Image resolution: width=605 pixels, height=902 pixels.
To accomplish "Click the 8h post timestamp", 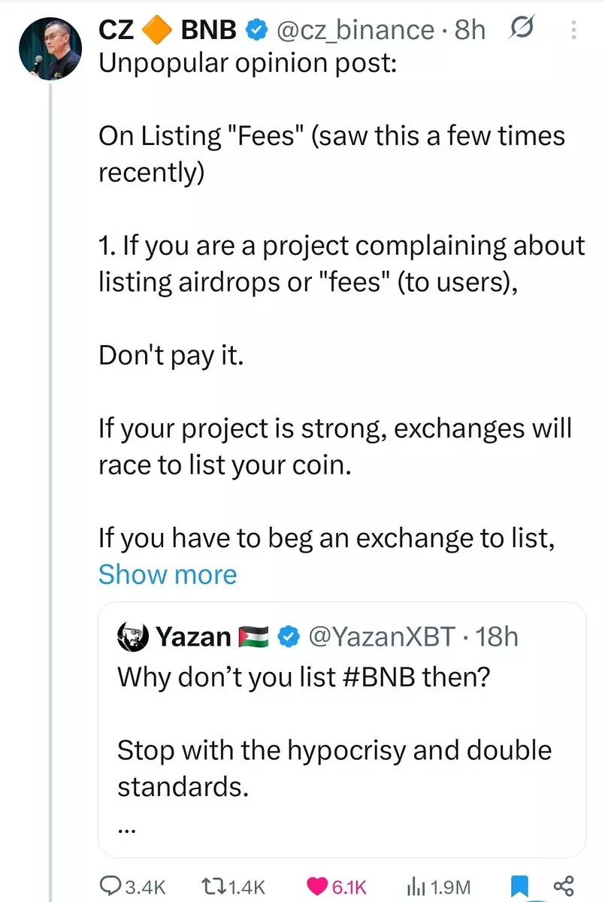I will click(470, 30).
